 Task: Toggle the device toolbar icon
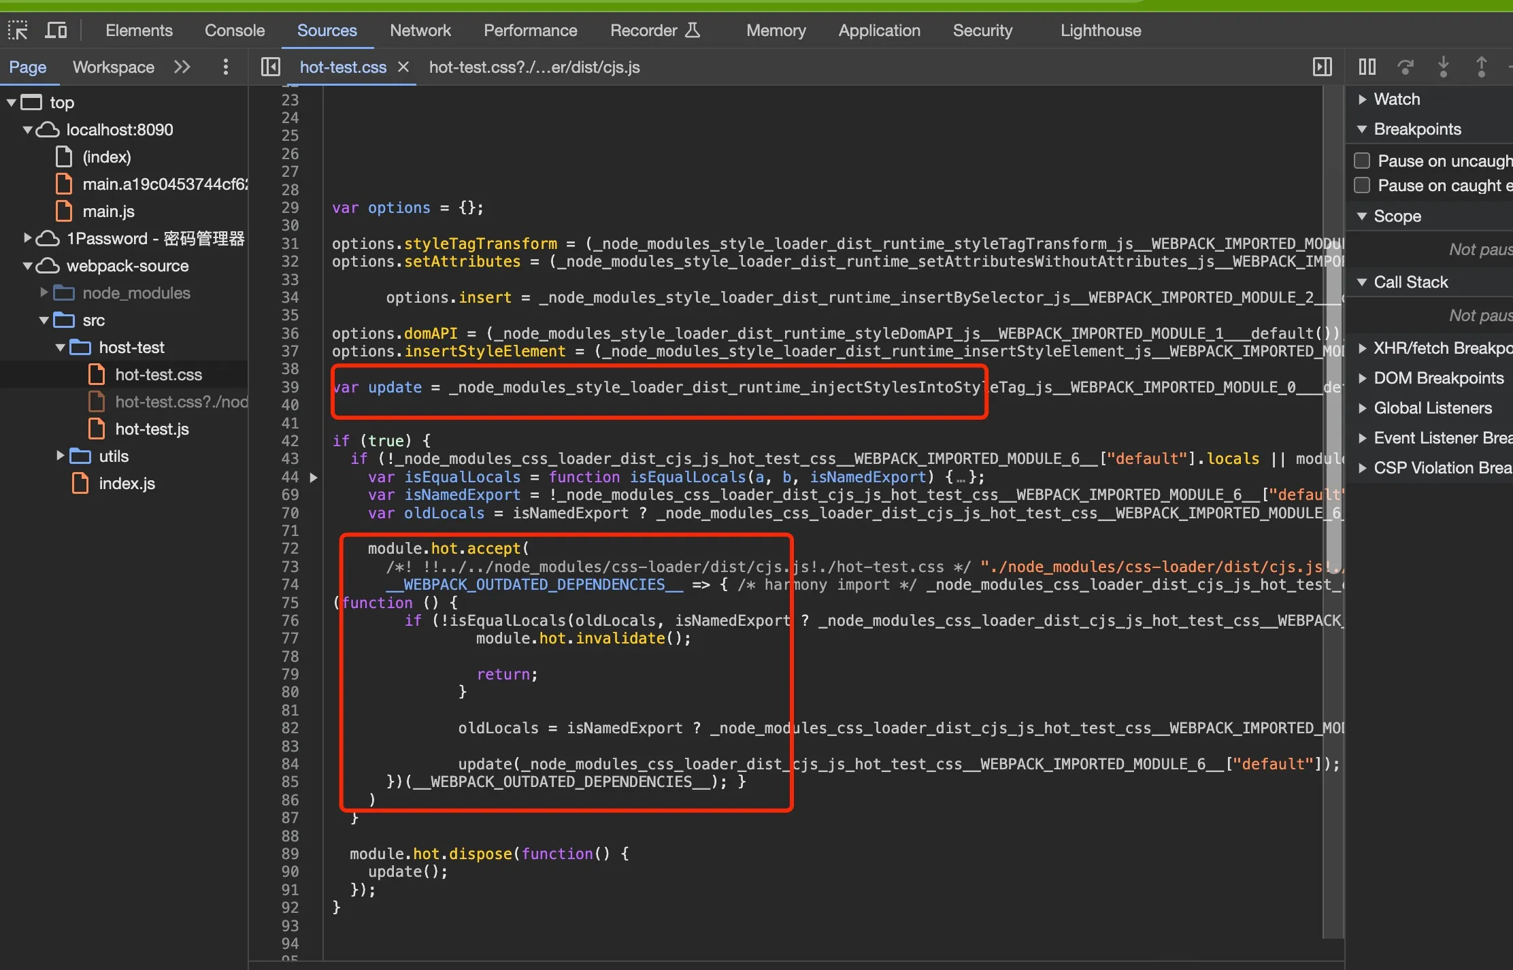[56, 31]
